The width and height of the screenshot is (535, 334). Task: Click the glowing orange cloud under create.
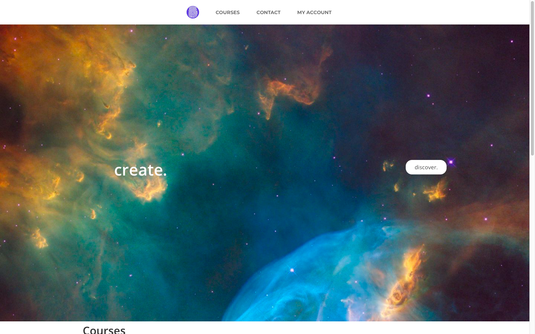coord(149,189)
